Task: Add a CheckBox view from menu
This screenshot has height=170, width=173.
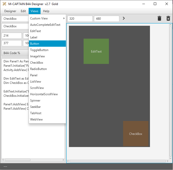Action: coord(47,63)
